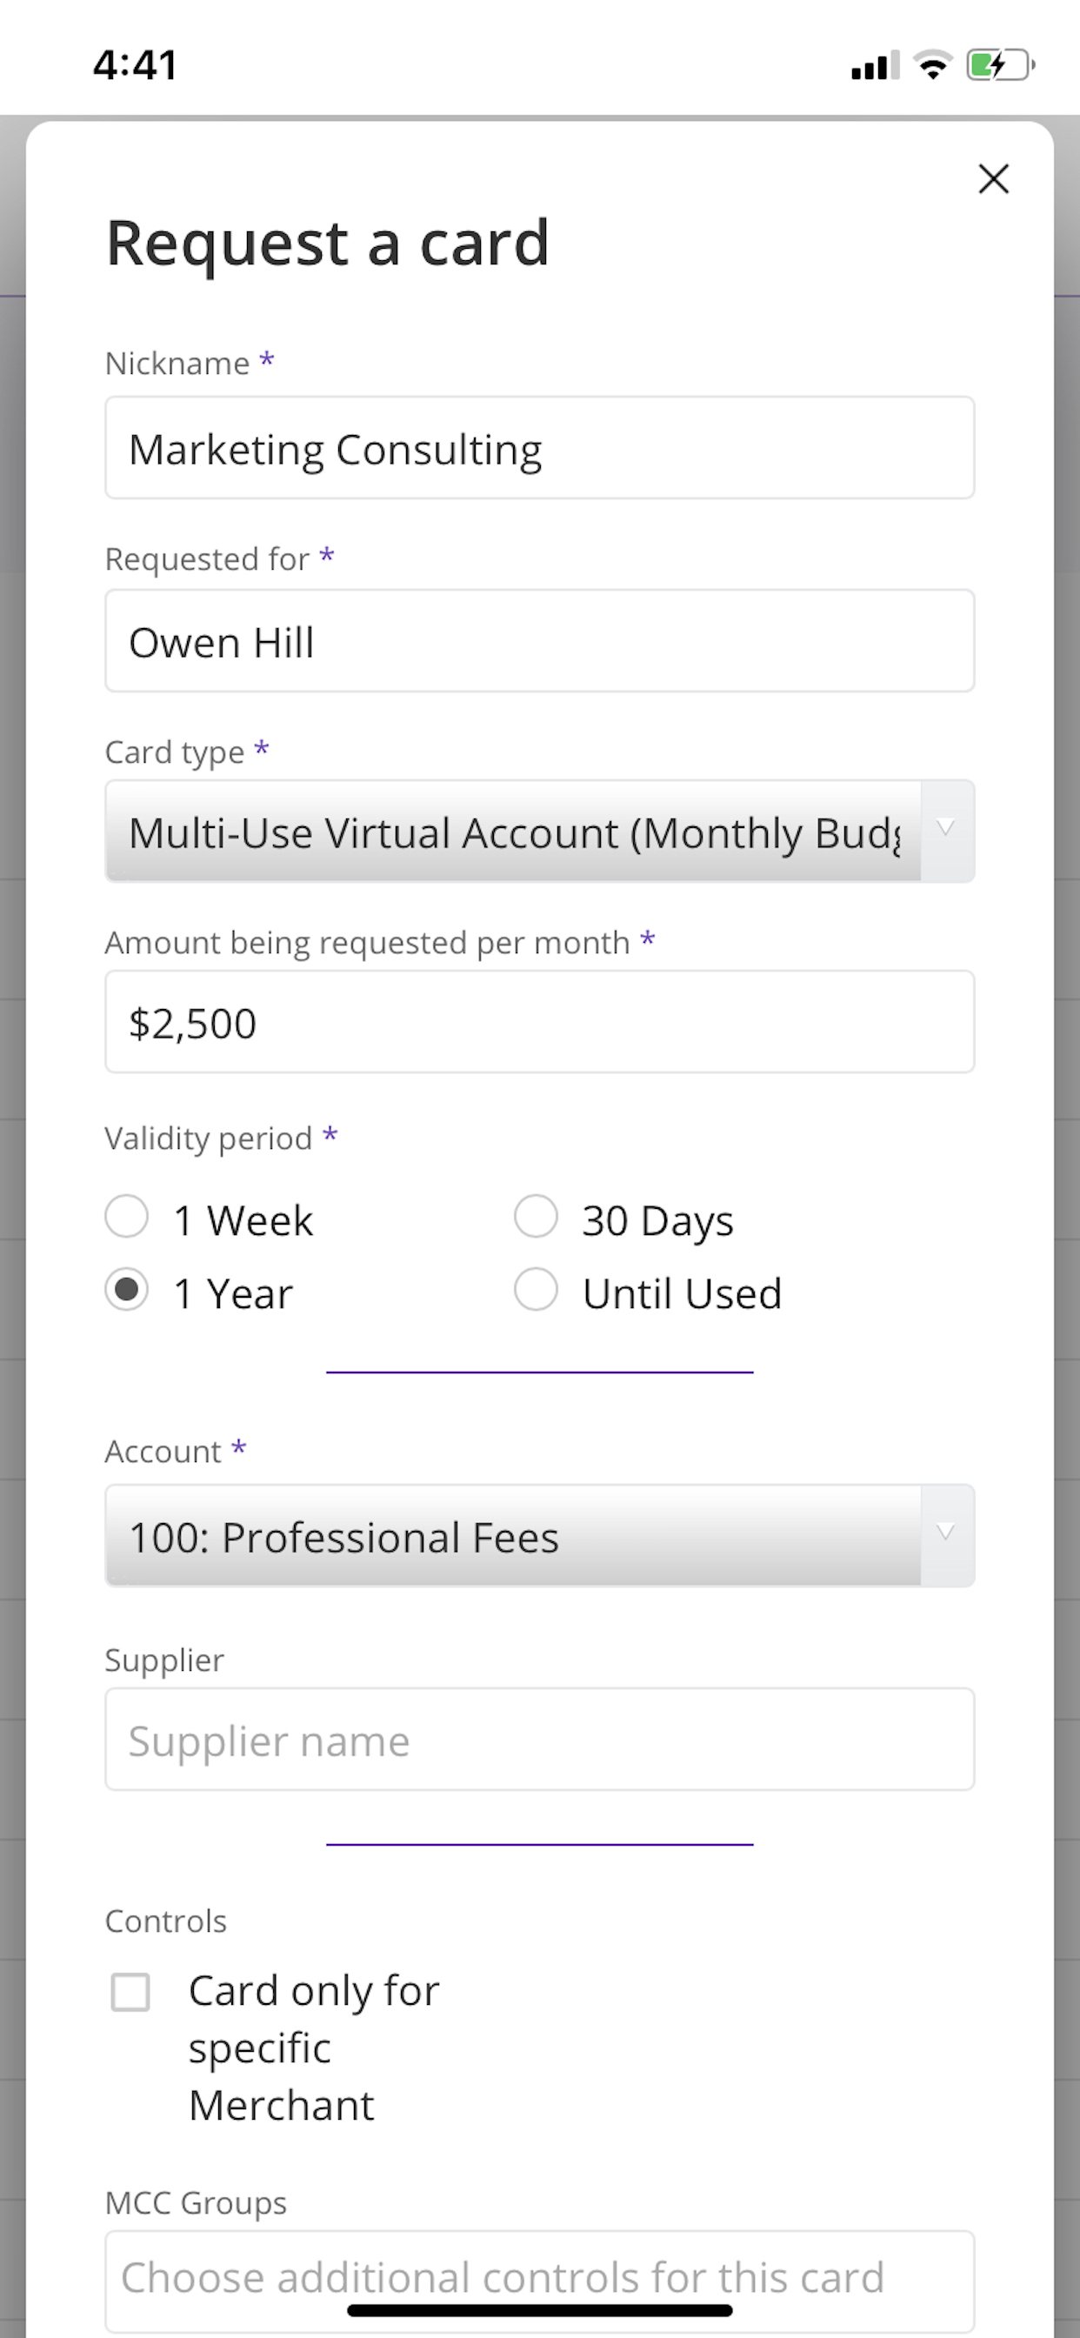Expand the Account dropdown showing Professional Fees

click(x=539, y=1536)
